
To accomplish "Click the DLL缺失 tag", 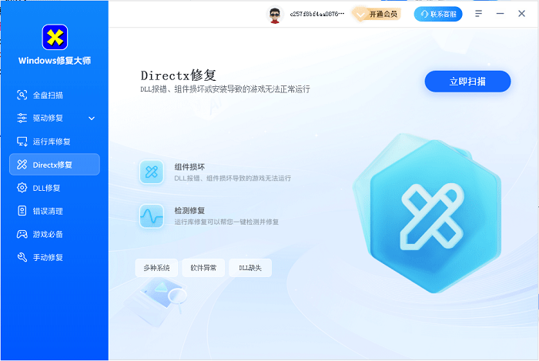I will pyautogui.click(x=250, y=268).
